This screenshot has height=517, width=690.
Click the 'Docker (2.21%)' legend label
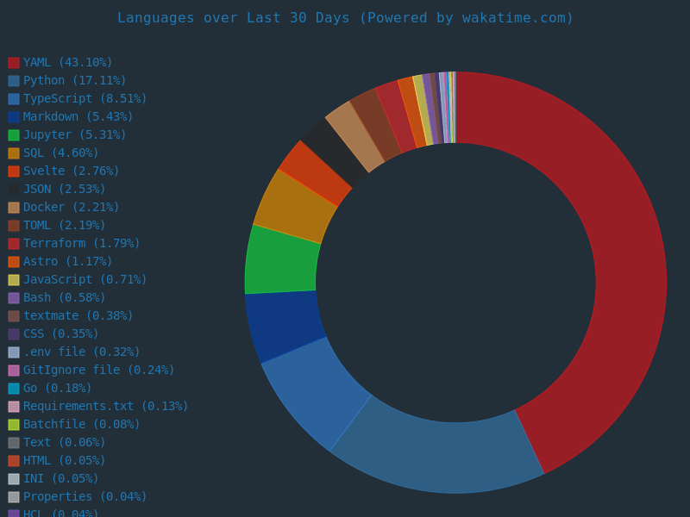[x=72, y=207]
